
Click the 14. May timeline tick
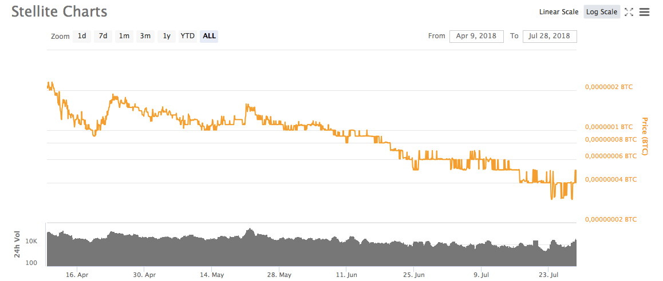pyautogui.click(x=212, y=275)
